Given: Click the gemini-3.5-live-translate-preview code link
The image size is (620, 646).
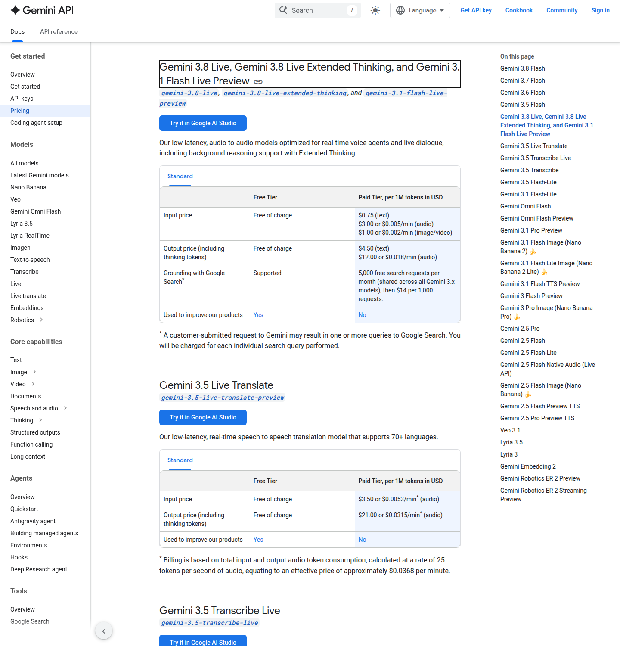Looking at the screenshot, I should 223,398.
